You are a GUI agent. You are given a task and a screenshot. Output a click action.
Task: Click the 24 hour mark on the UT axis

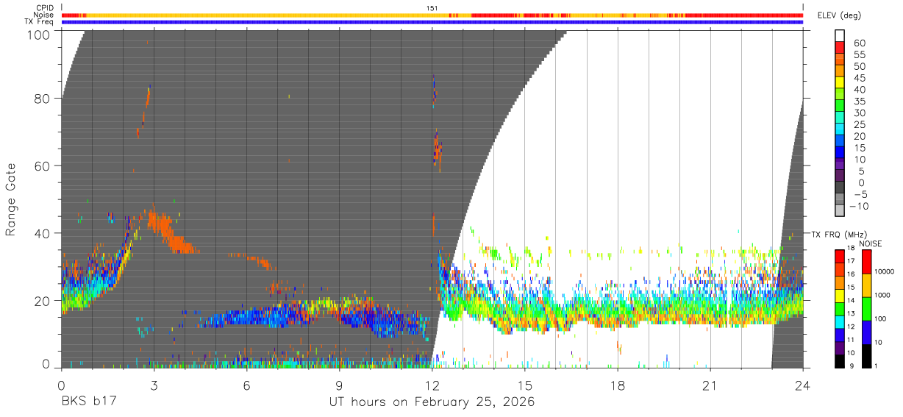coord(803,385)
